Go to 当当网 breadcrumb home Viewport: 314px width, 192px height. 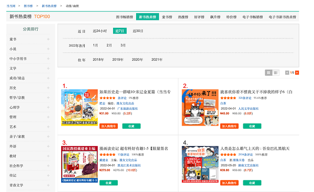[11, 6]
